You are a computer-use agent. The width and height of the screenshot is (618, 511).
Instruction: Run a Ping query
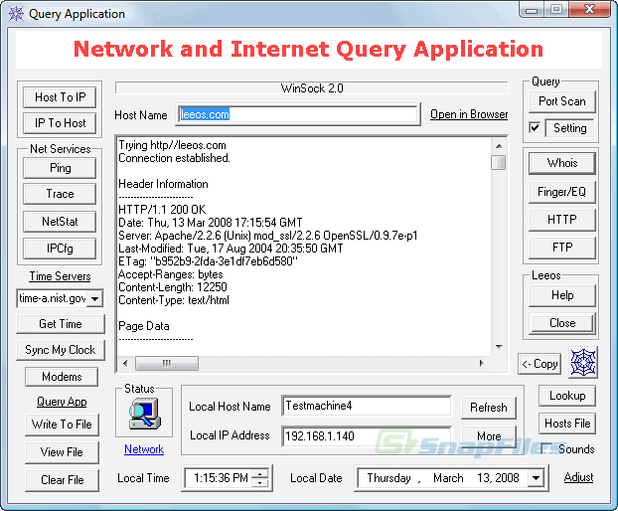pyautogui.click(x=60, y=168)
